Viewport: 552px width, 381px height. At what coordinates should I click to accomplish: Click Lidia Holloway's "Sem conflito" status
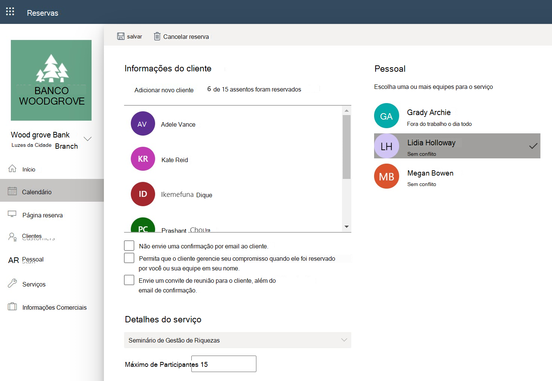point(422,154)
